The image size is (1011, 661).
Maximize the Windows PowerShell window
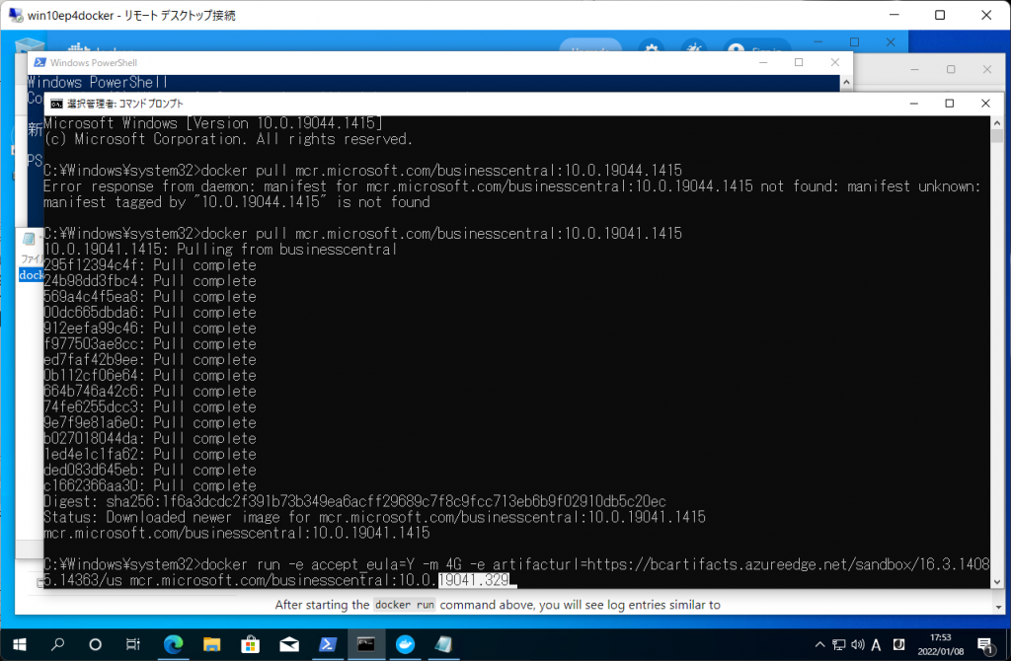799,62
